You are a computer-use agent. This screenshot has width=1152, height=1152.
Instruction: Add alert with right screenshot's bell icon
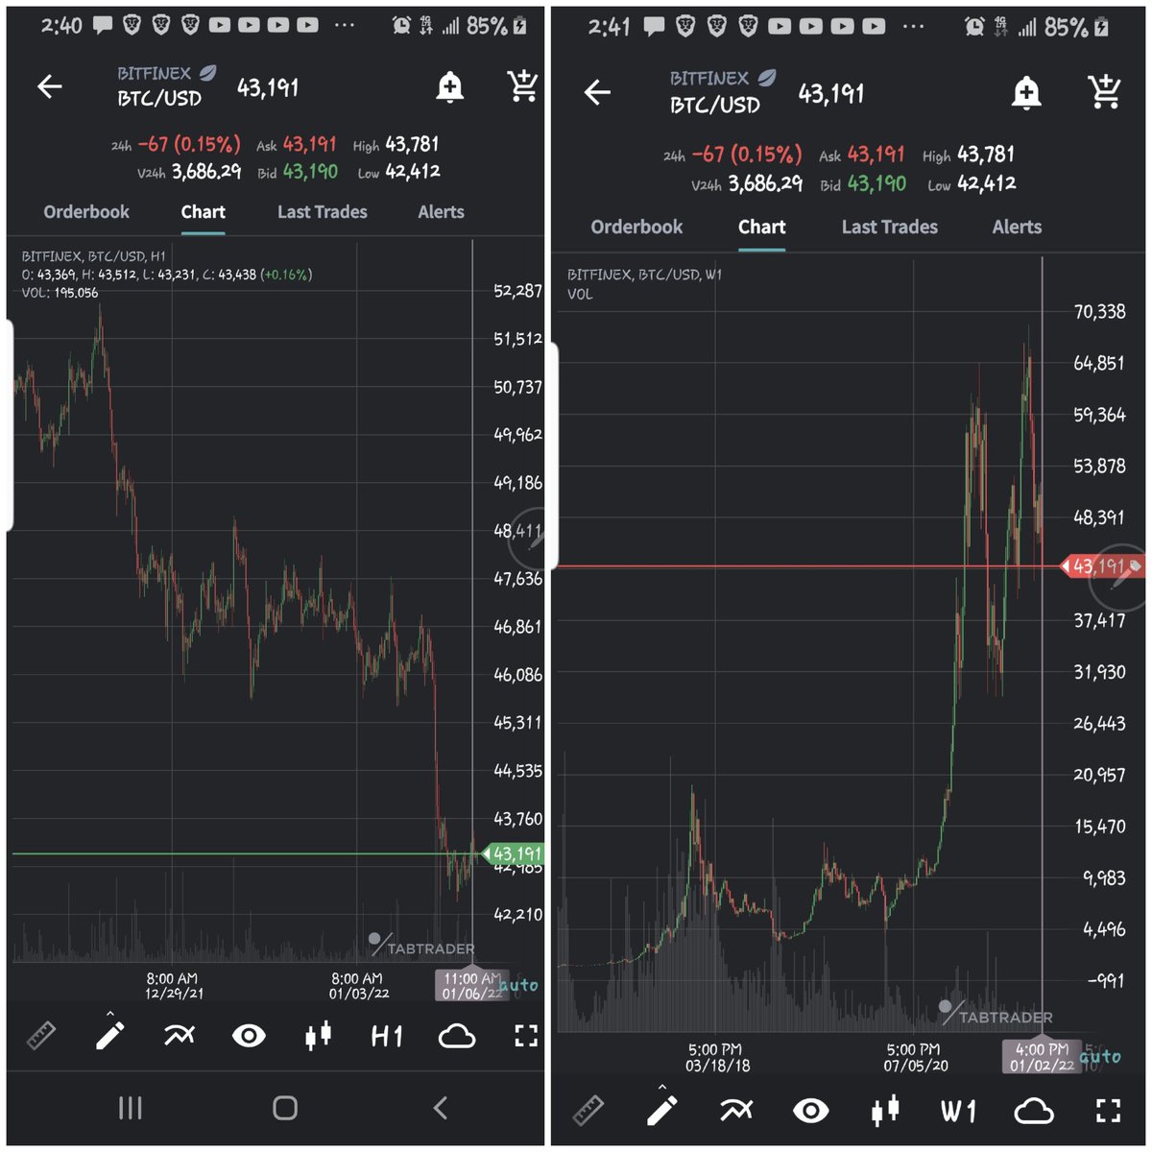click(x=1026, y=92)
